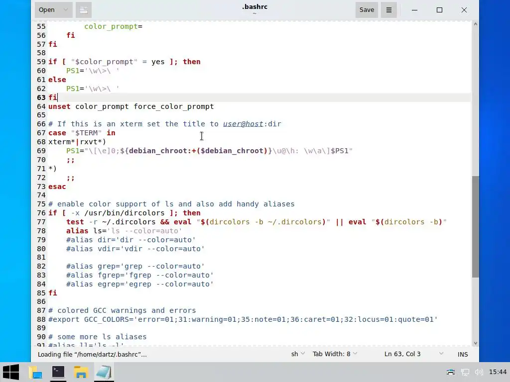Click '# some more ls aliases' comment
This screenshot has height=382, width=510.
[x=97, y=337]
